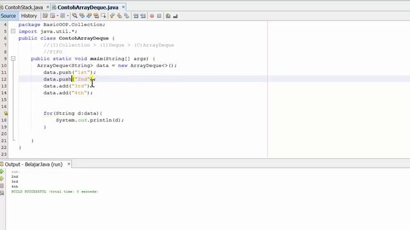Image resolution: width=410 pixels, height=230 pixels.
Task: Click the yellow Re-run with different parameters icon
Action: (2, 179)
